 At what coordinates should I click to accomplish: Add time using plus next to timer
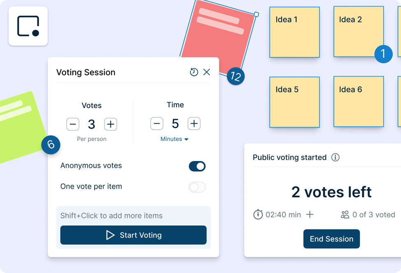point(310,214)
